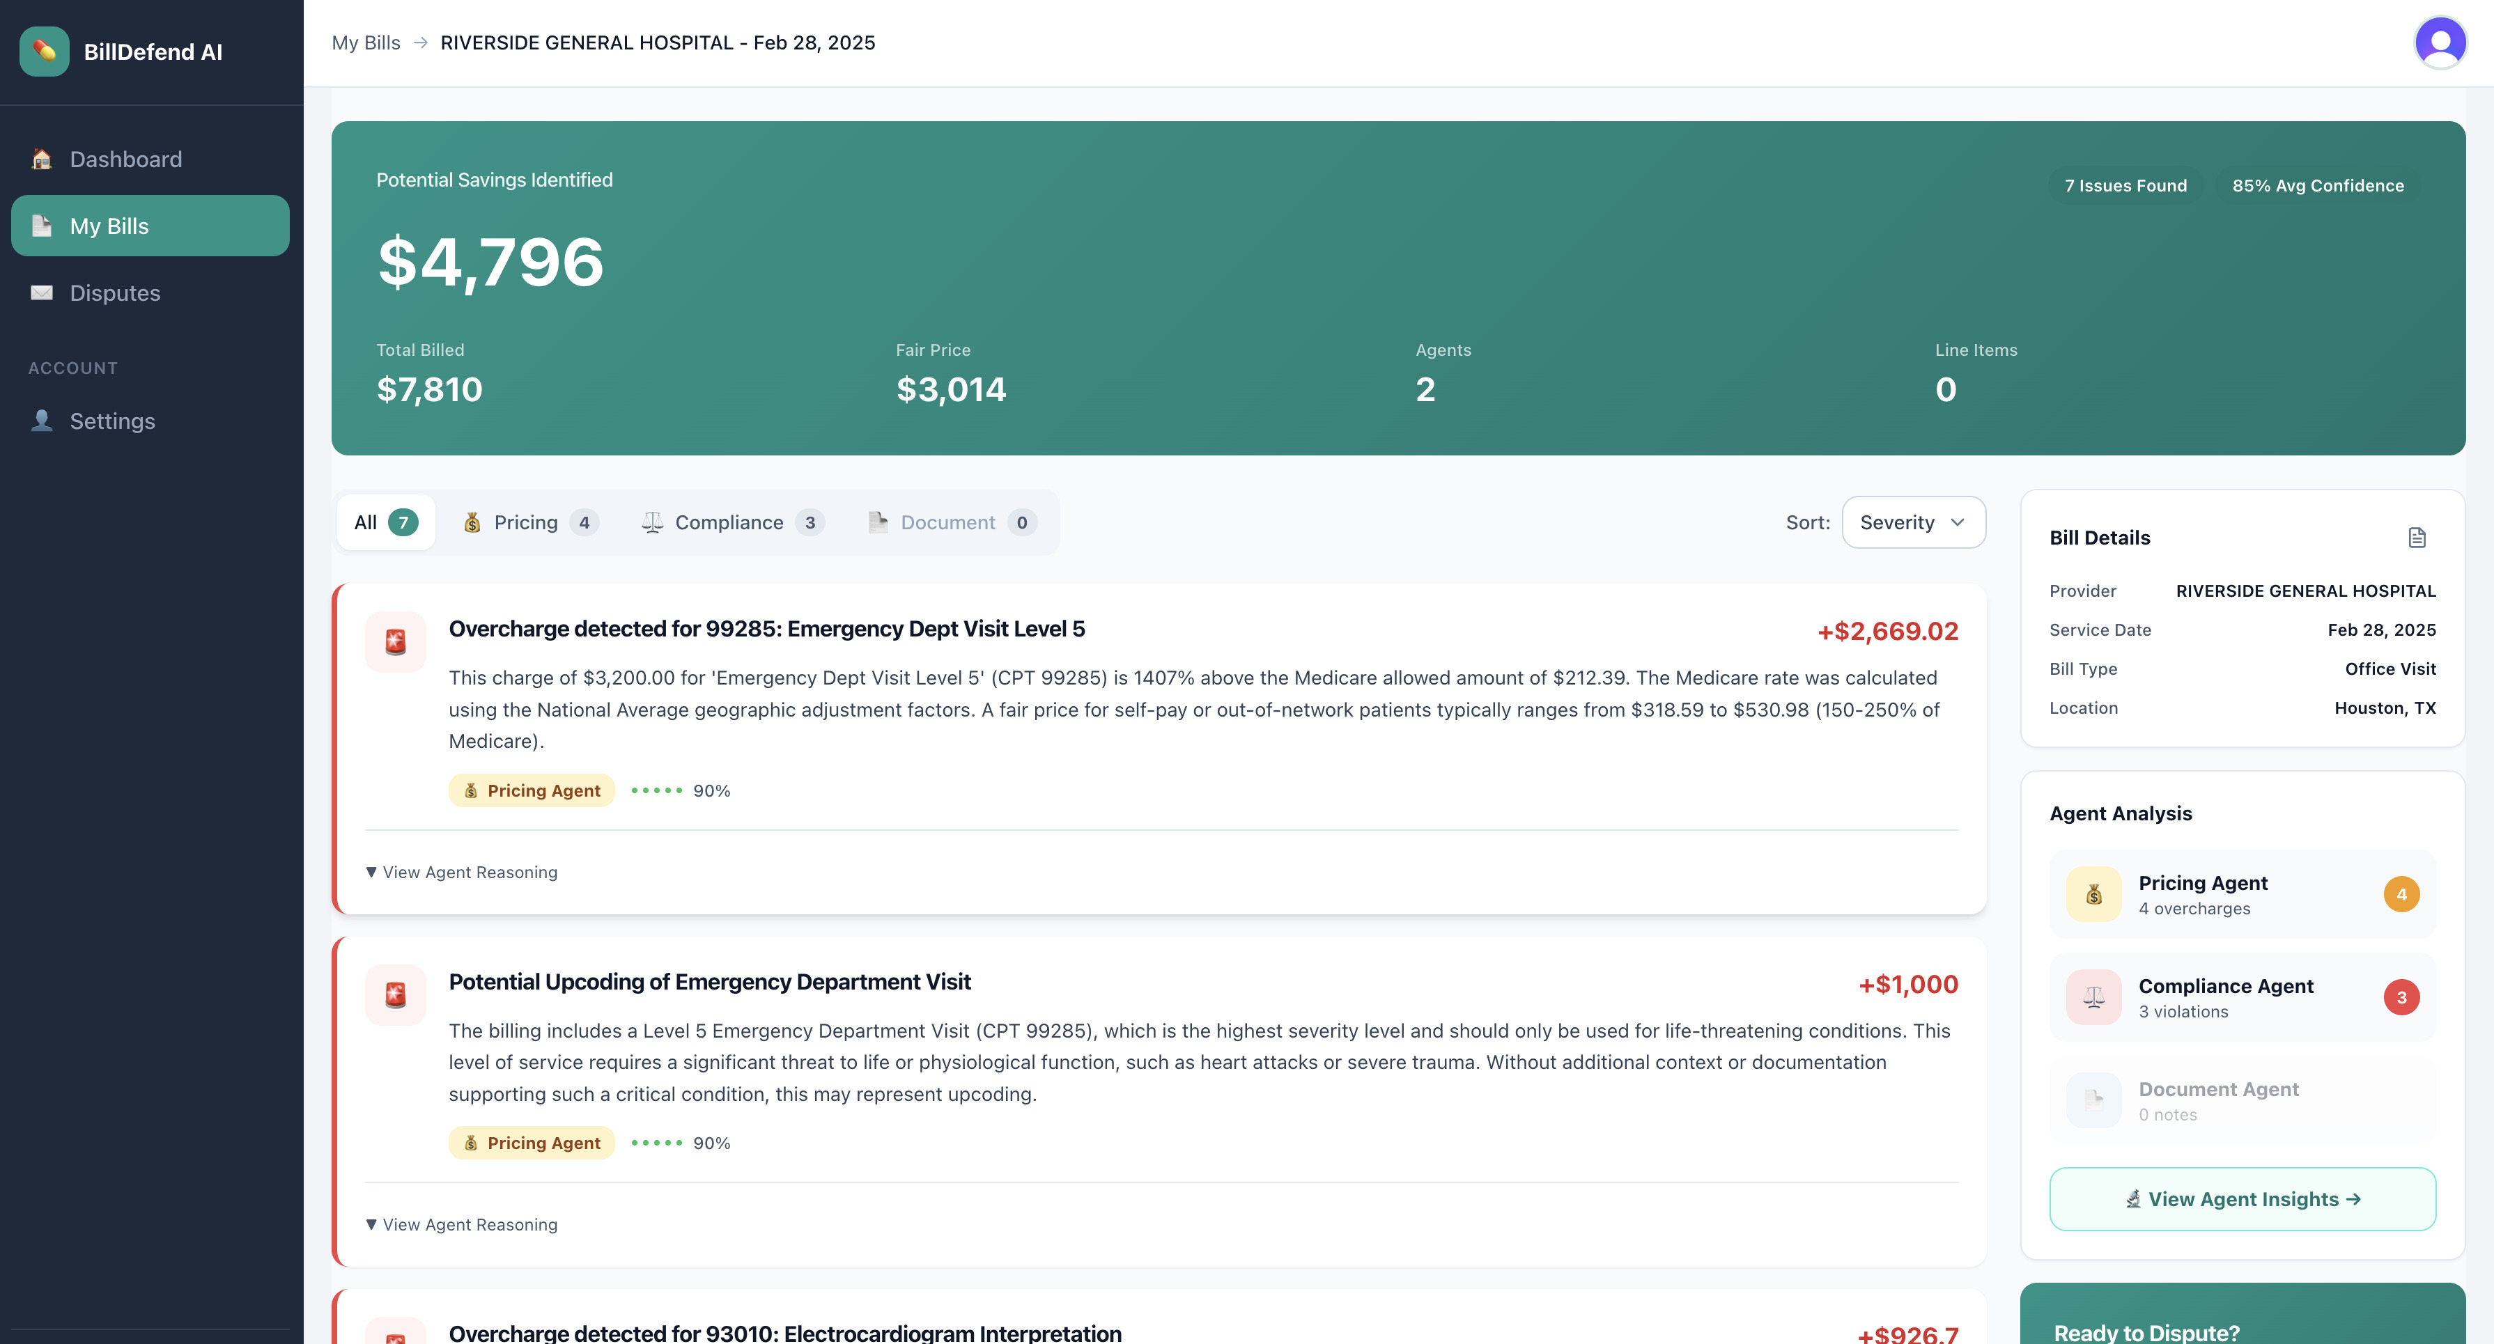Click the BillDefend AI logo icon
Image resolution: width=2494 pixels, height=1344 pixels.
(45, 52)
